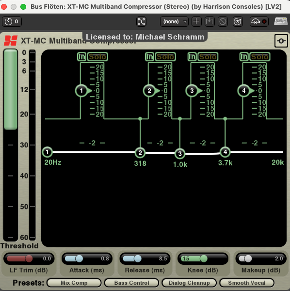This screenshot has width=290, height=291.
Task: Open the plugin pin connections editor
Action: click(x=142, y=21)
